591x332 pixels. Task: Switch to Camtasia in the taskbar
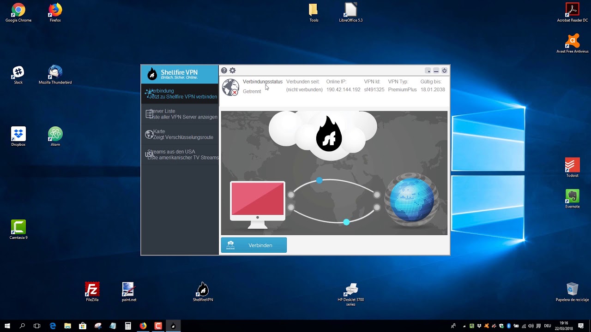[x=158, y=326]
